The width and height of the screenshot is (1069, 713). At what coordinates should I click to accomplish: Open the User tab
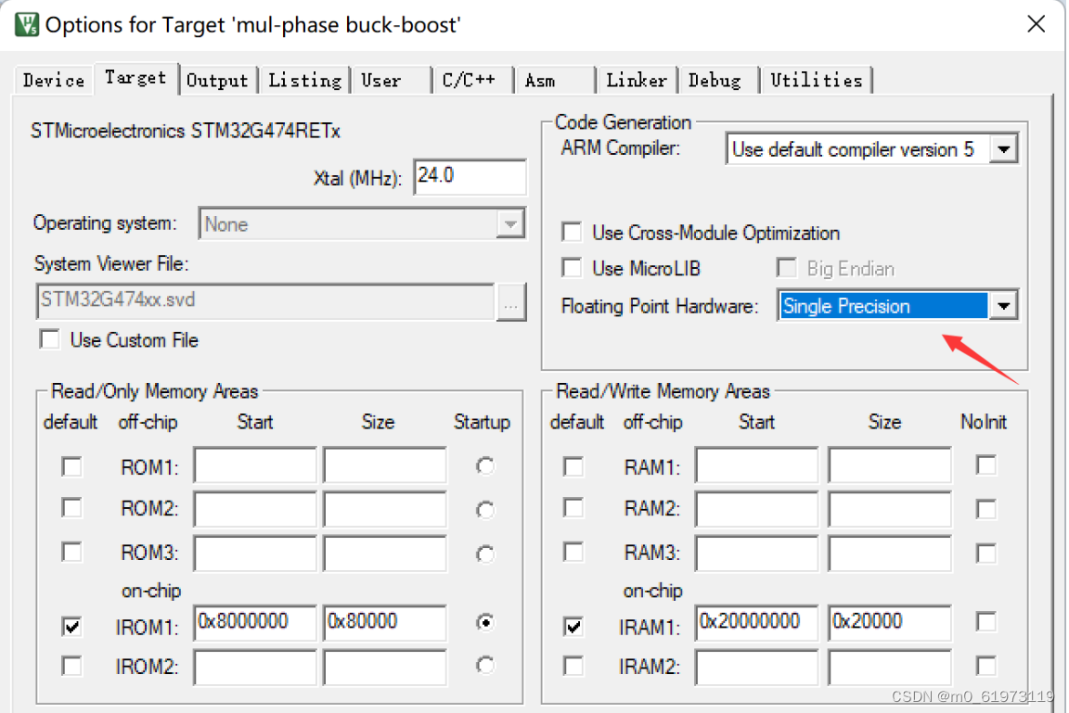392,81
